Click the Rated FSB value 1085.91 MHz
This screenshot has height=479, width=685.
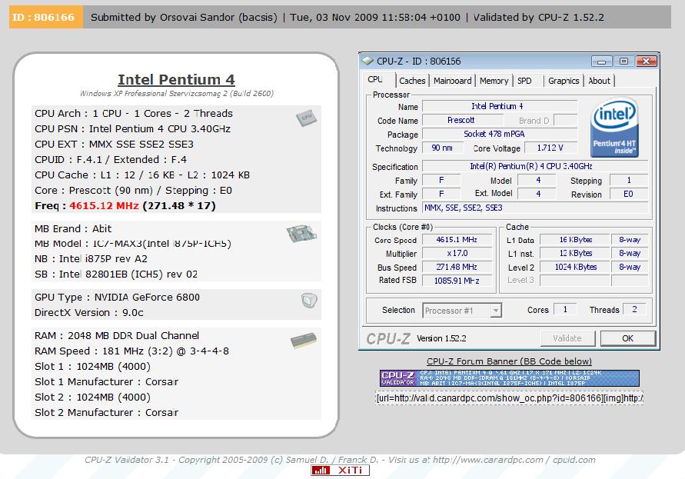coord(457,281)
